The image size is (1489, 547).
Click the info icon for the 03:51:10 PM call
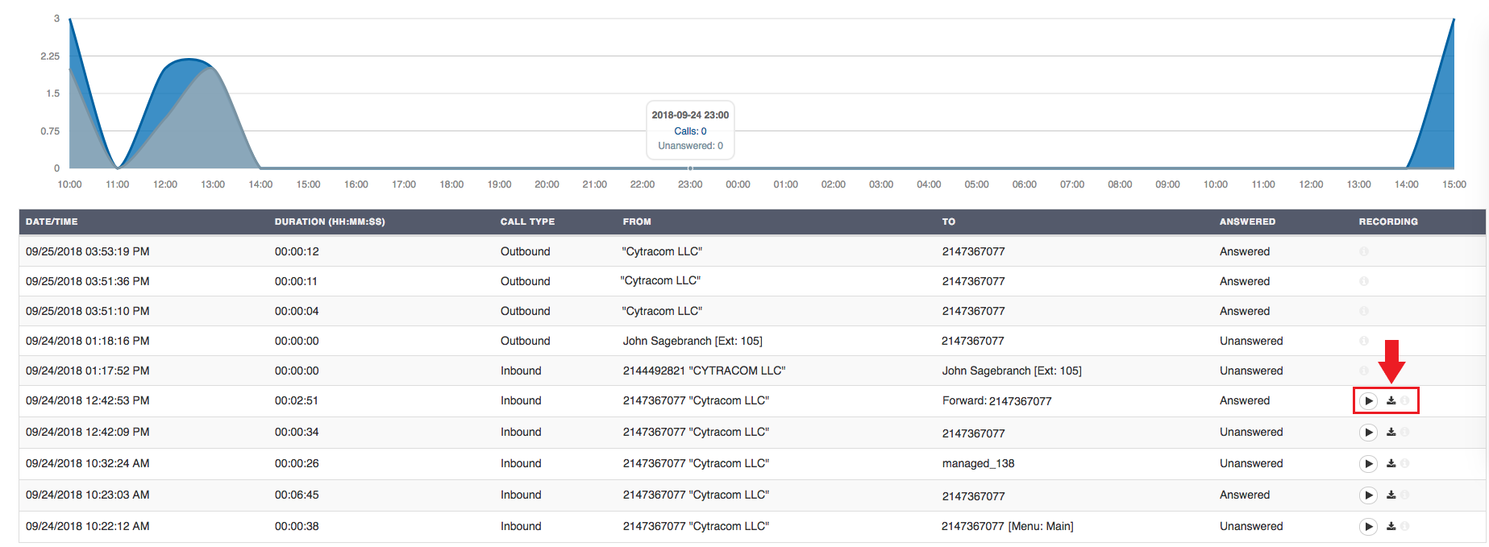click(1364, 311)
